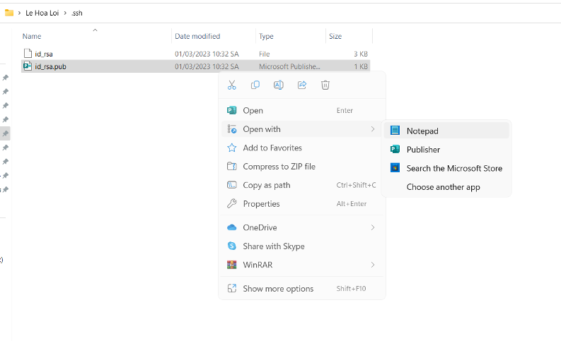Click Show more options
The width and height of the screenshot is (561, 341).
coord(277,288)
